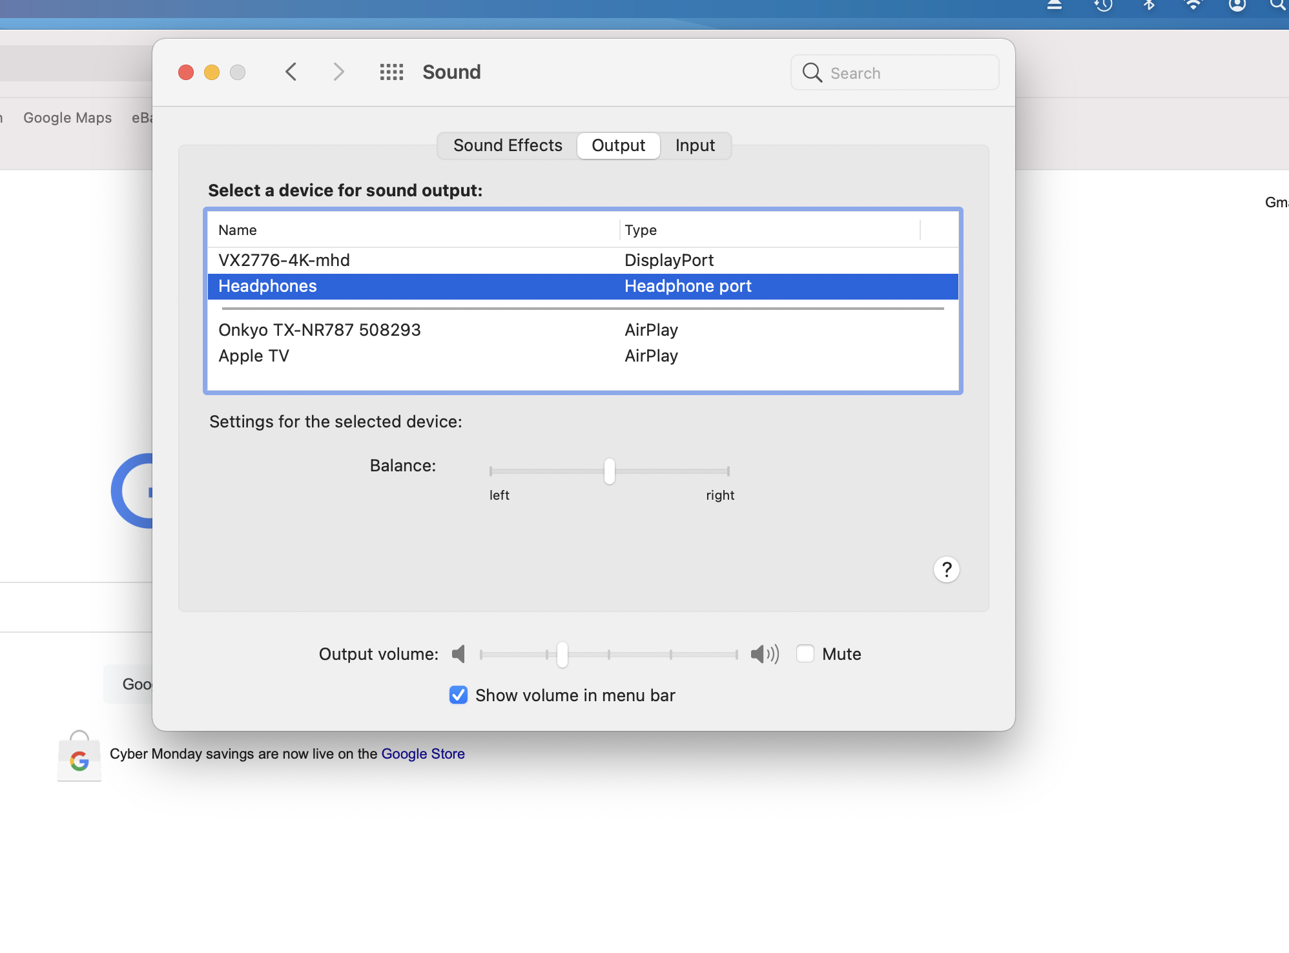Switch to the Input tab
Viewport: 1289px width, 953px height.
pos(695,145)
